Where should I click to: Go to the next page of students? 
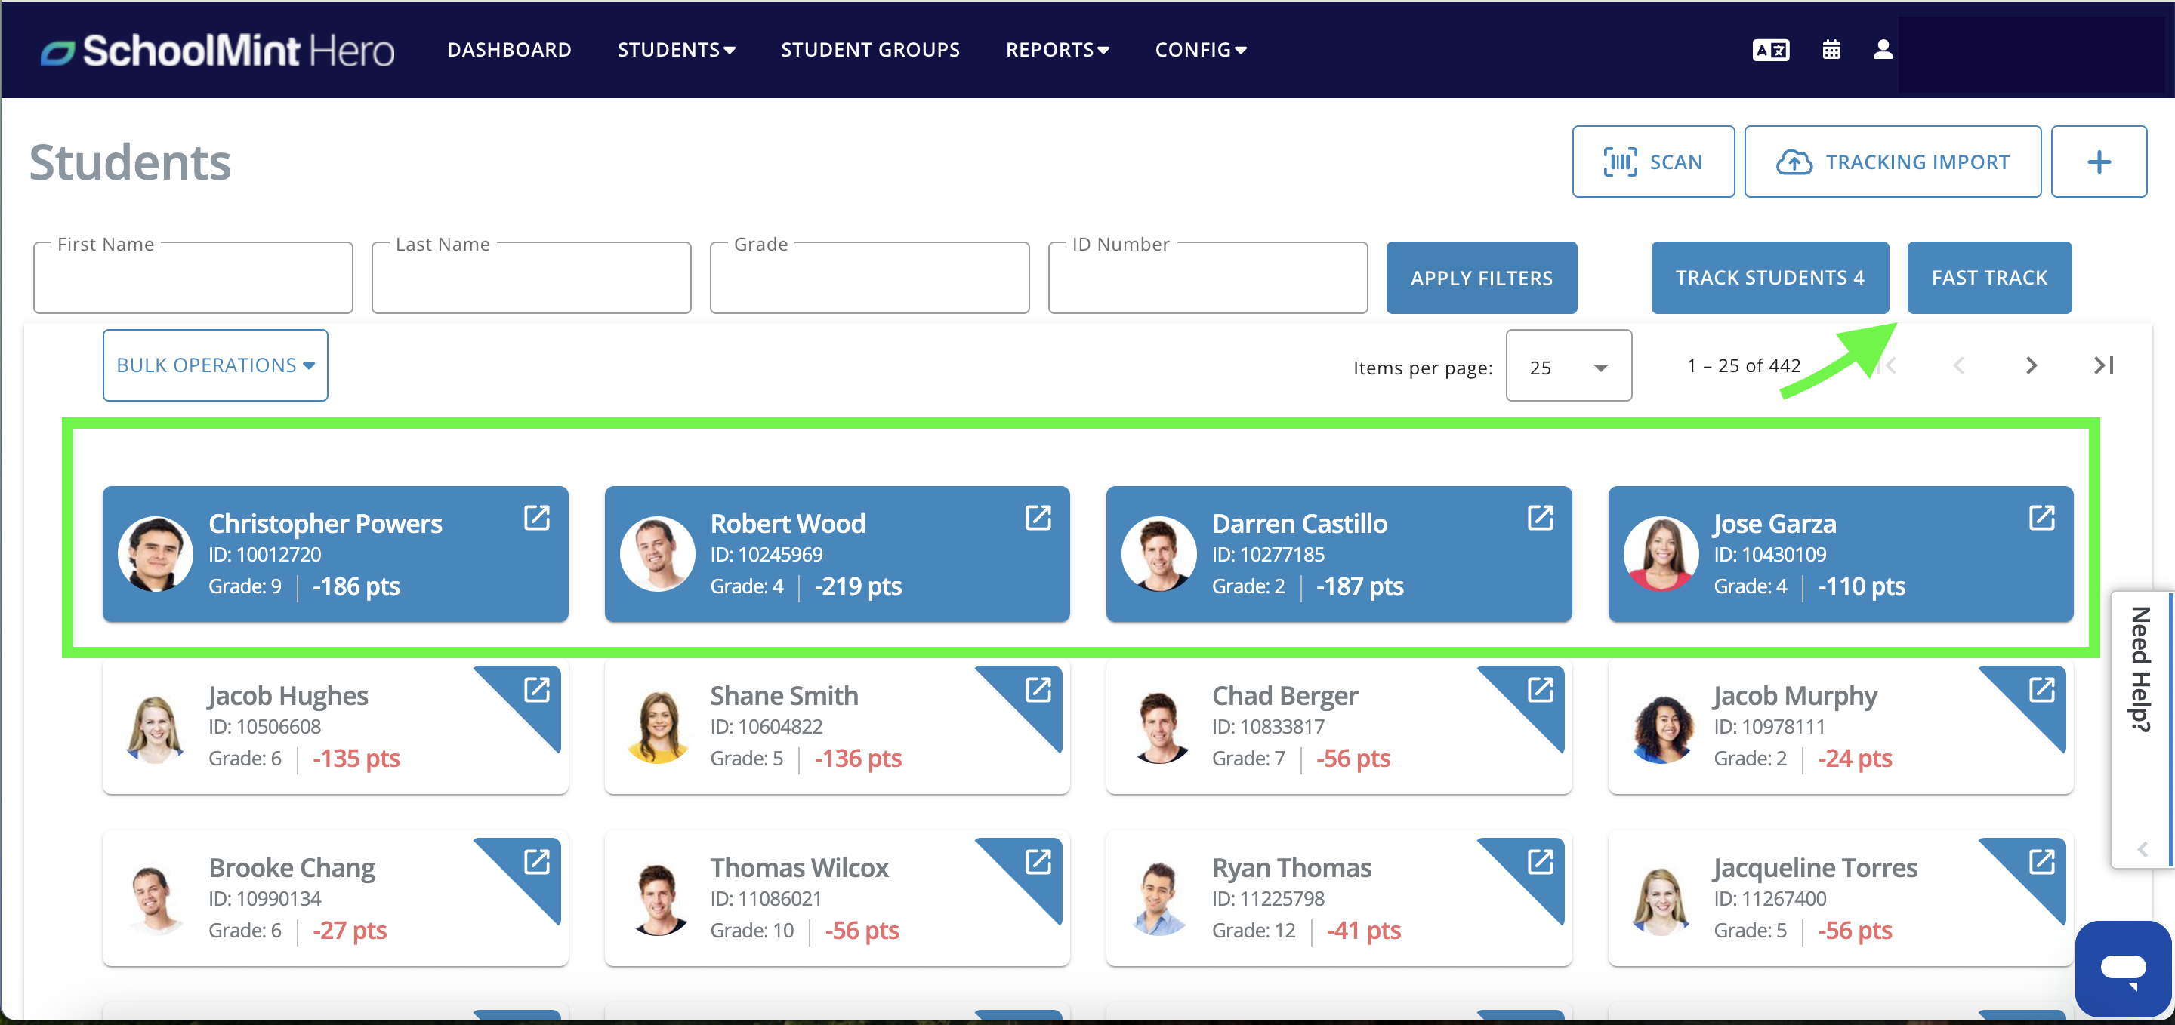click(x=2031, y=365)
